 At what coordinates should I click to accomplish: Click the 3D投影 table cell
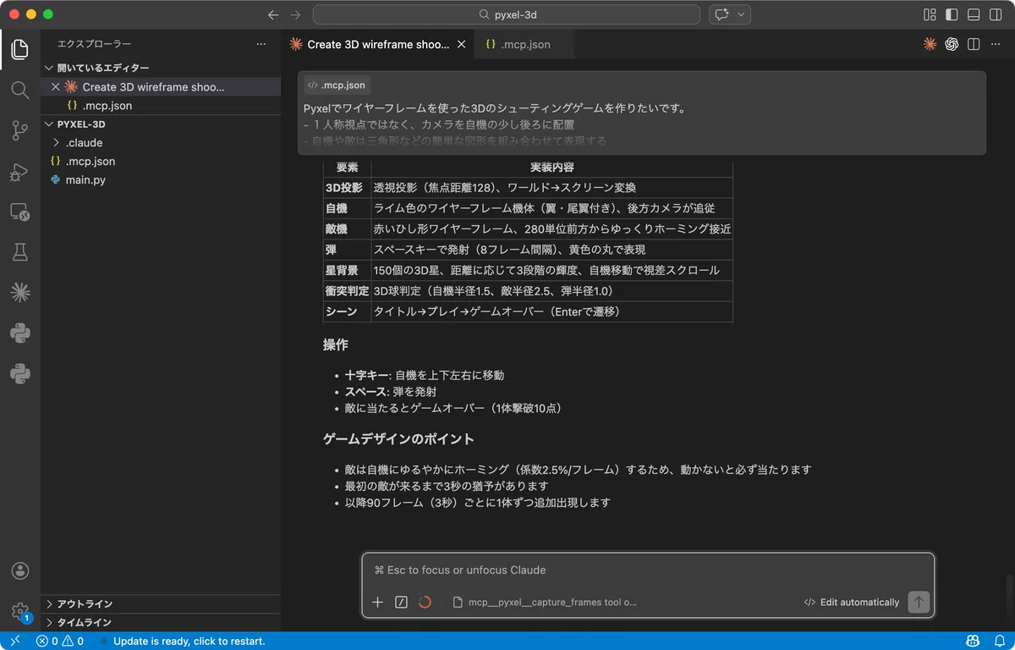tap(347, 187)
